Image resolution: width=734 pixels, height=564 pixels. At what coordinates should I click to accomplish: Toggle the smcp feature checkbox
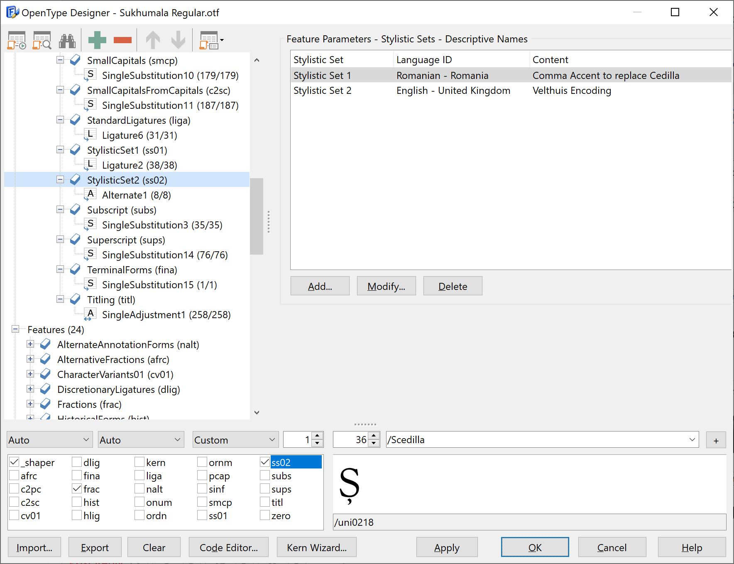click(x=202, y=502)
